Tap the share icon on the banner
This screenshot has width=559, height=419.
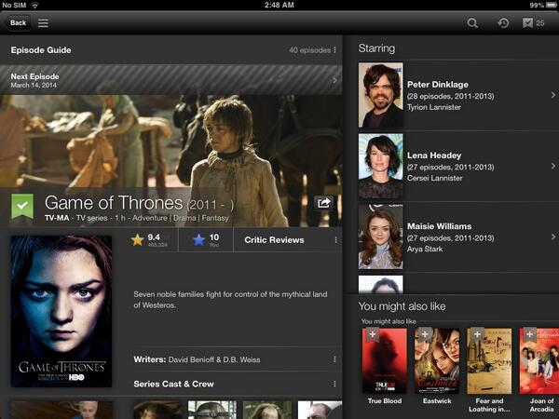323,203
